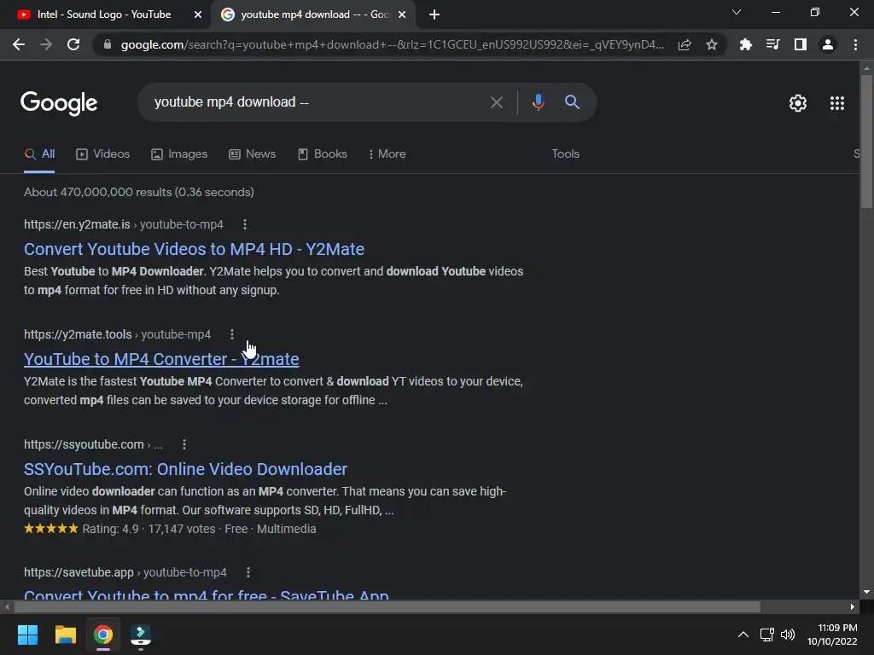Start voice search with the microphone
Viewport: 874px width, 655px height.
538,102
